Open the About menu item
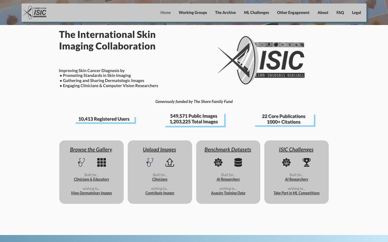This screenshot has height=242, width=388. (323, 13)
